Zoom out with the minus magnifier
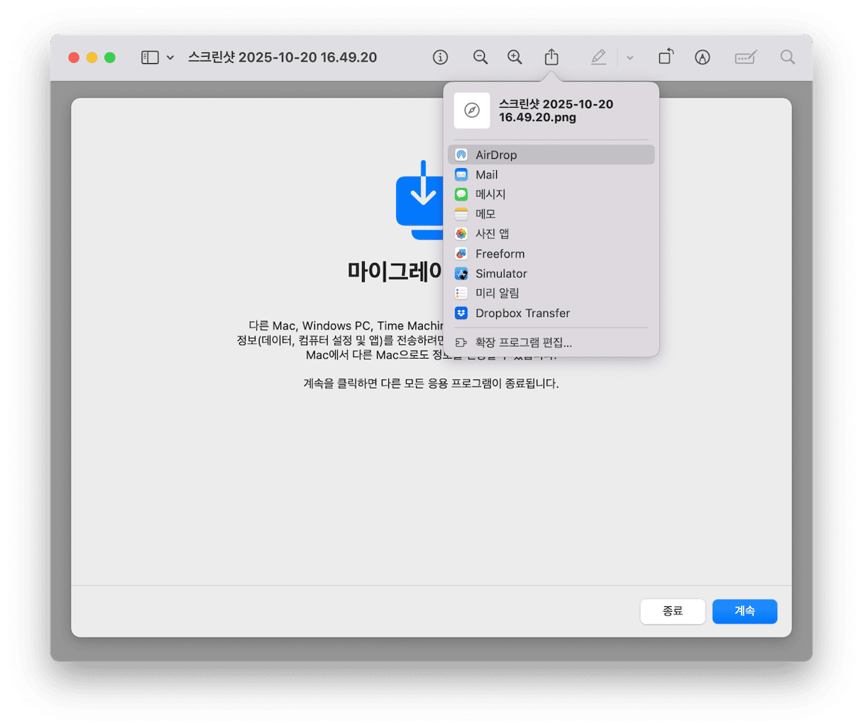The height and width of the screenshot is (728, 863). [480, 57]
